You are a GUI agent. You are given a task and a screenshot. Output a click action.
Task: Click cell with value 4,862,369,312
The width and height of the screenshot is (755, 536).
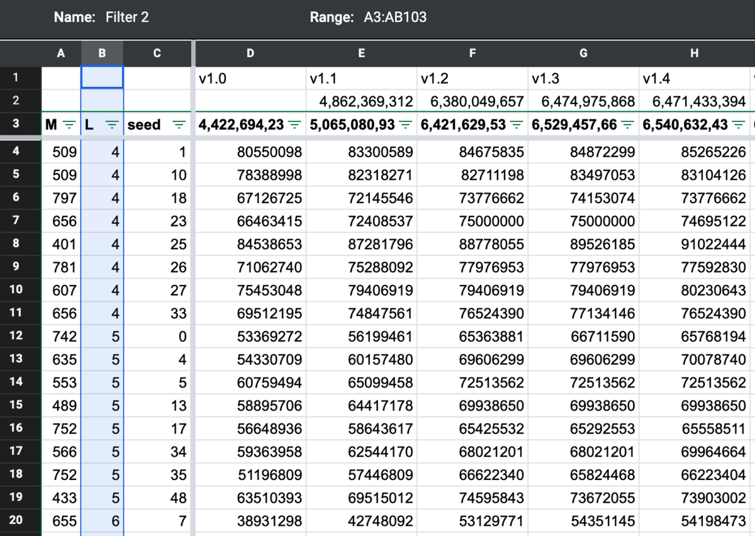tap(361, 101)
